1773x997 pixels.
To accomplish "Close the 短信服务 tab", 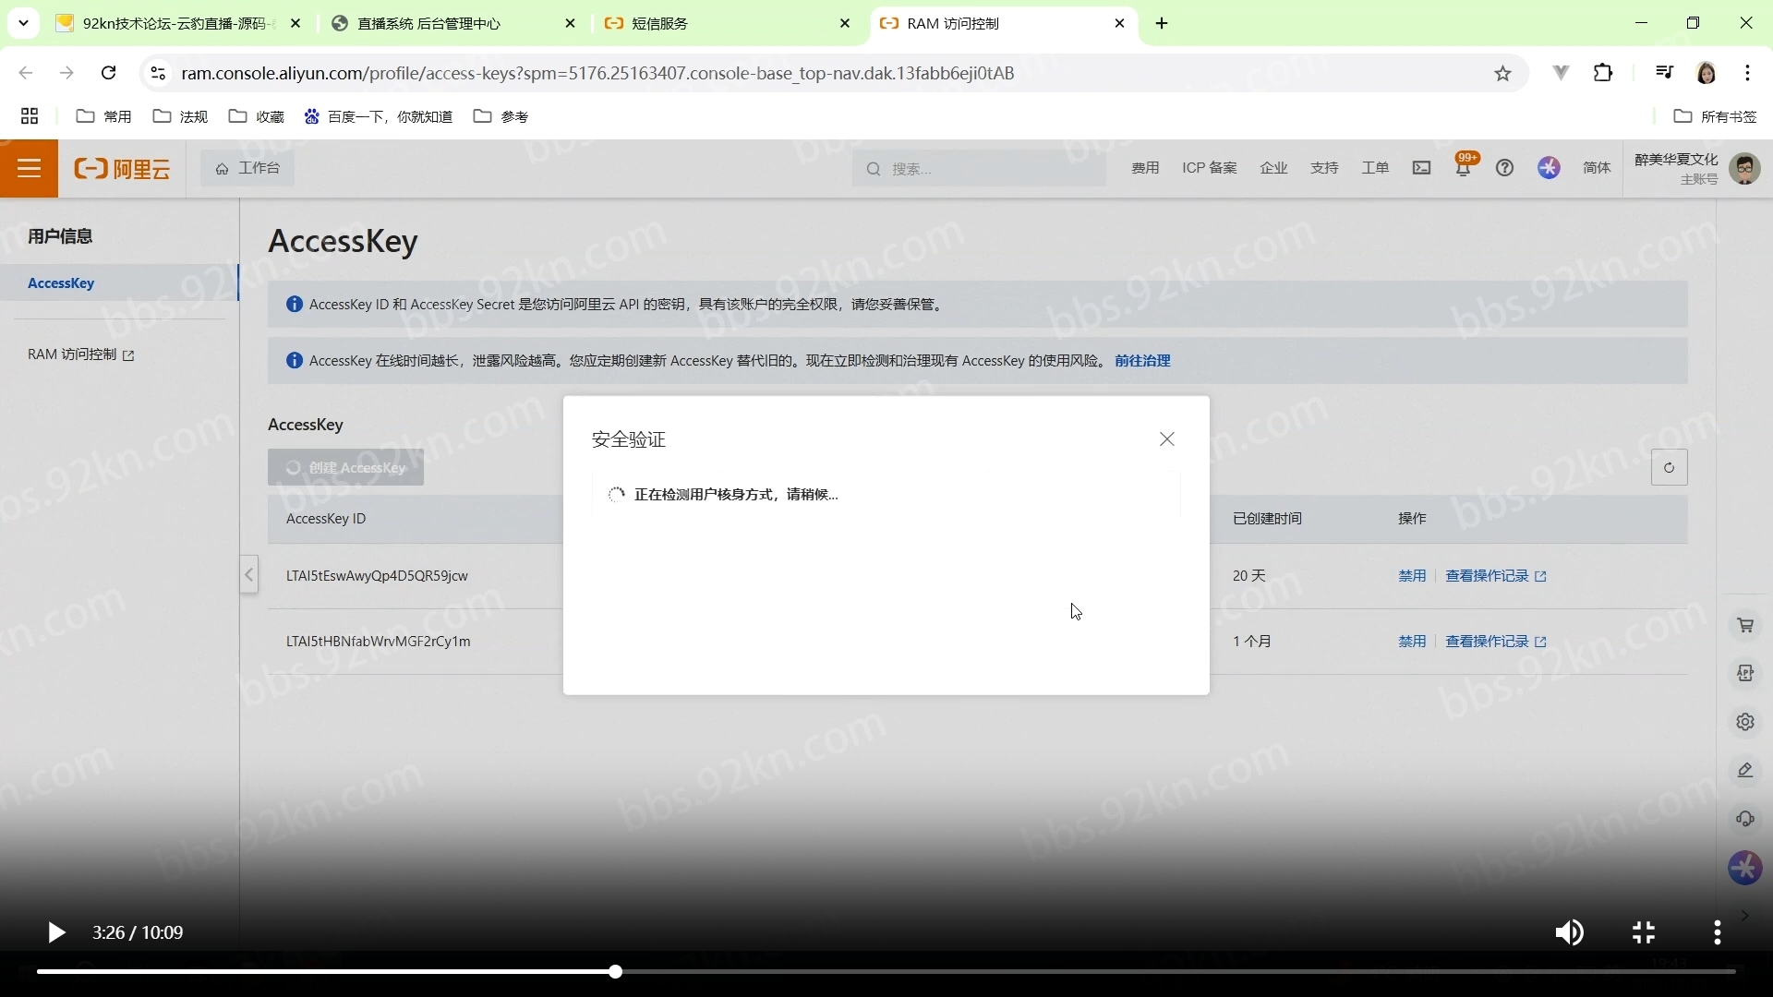I will pyautogui.click(x=845, y=24).
